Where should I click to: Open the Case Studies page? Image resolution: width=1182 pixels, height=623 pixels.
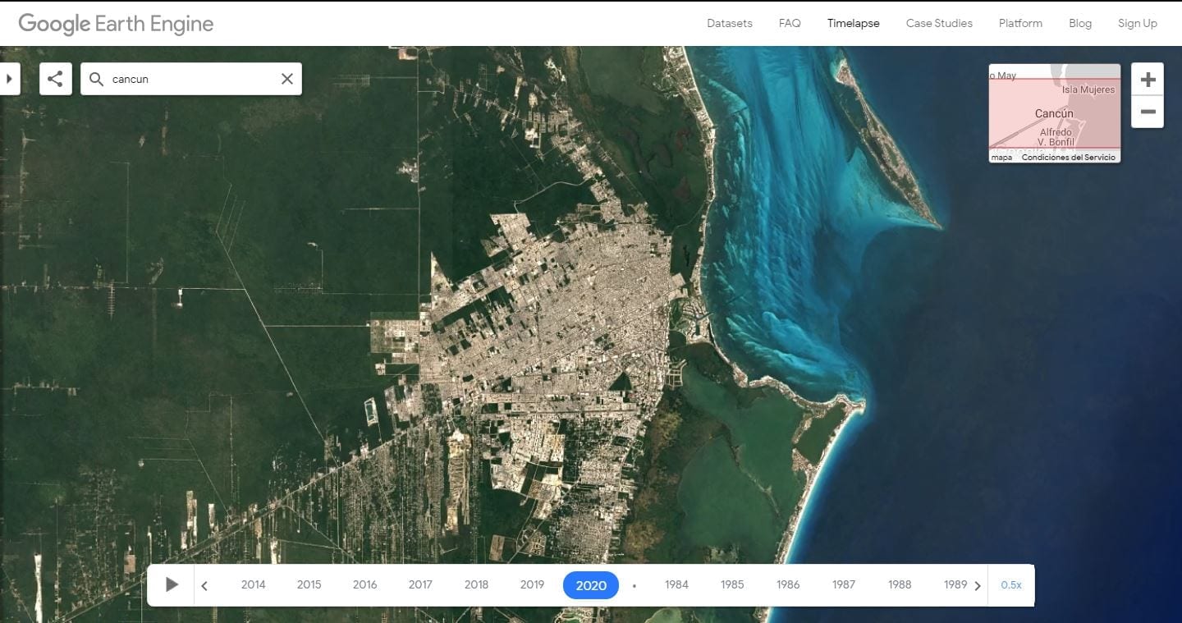[x=939, y=23]
